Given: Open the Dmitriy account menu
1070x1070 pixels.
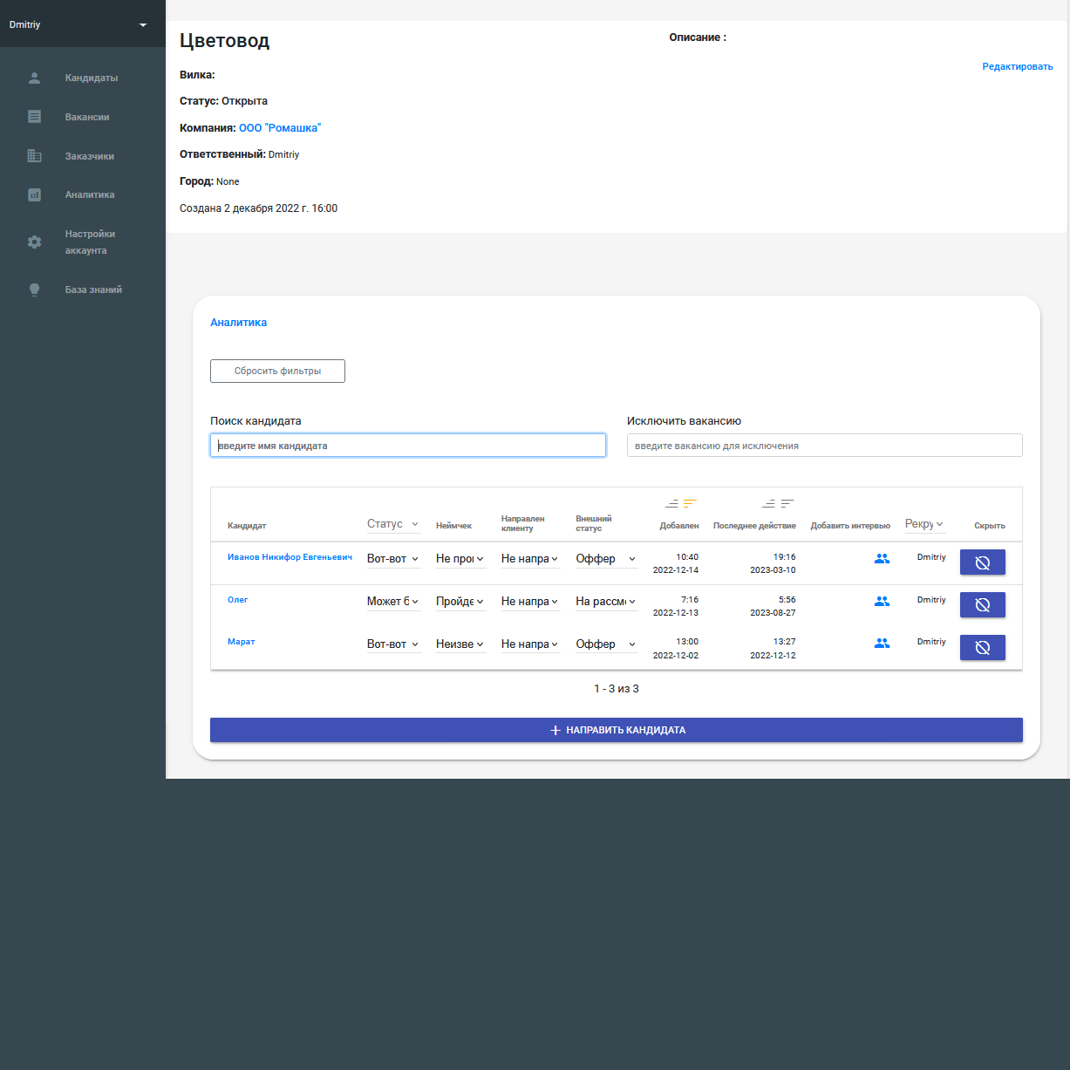Looking at the screenshot, I should [82, 24].
